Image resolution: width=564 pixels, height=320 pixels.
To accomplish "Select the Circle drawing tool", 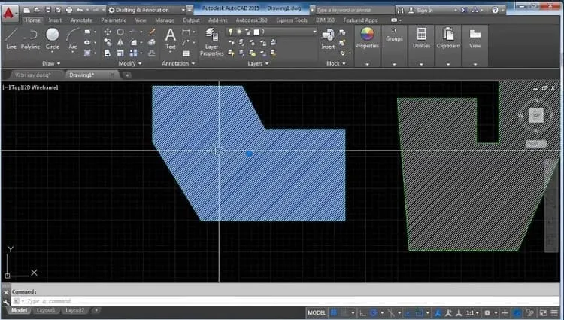I will [53, 39].
